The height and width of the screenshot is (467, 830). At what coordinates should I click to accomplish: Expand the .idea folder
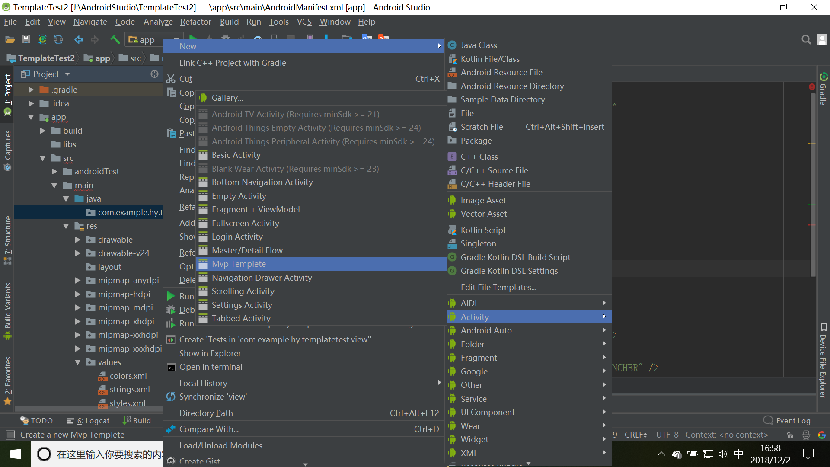31,103
